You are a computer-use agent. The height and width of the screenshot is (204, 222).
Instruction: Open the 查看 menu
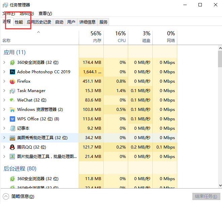[x=45, y=13]
